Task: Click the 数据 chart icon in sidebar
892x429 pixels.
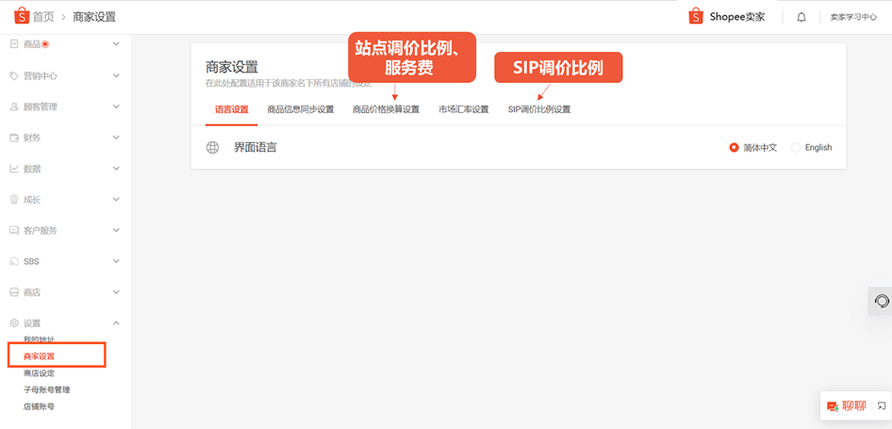Action: [x=14, y=169]
